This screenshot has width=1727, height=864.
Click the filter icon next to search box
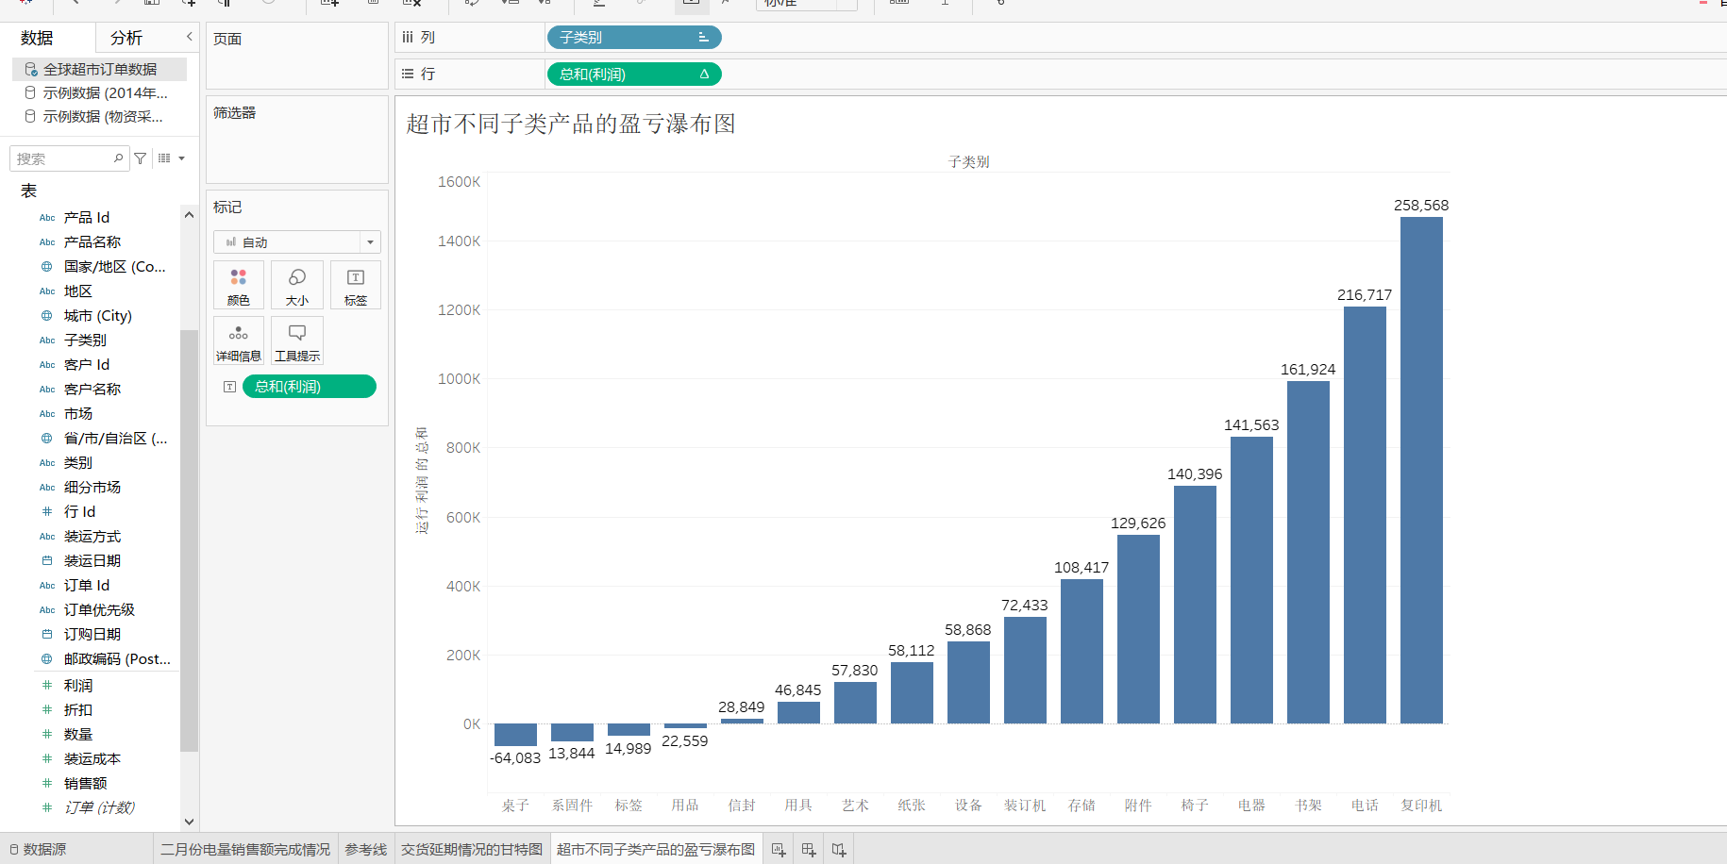point(140,158)
